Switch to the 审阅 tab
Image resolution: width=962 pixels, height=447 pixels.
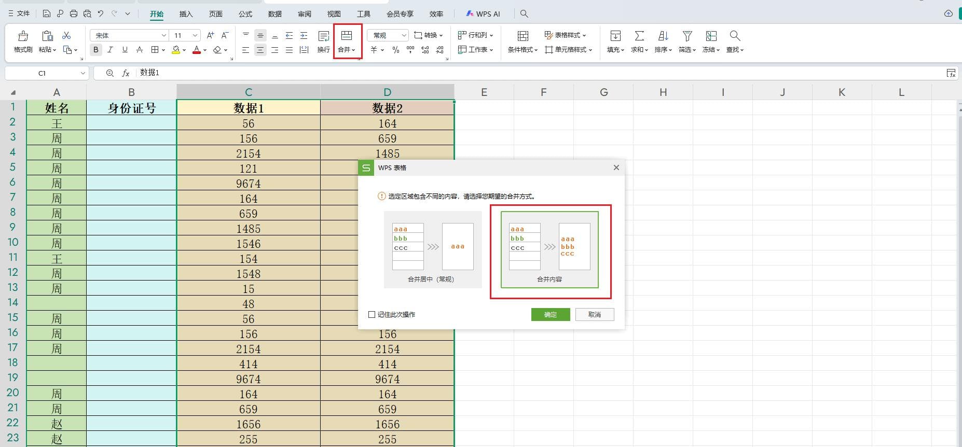305,14
